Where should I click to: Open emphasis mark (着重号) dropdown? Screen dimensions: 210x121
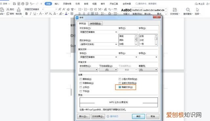148,70
